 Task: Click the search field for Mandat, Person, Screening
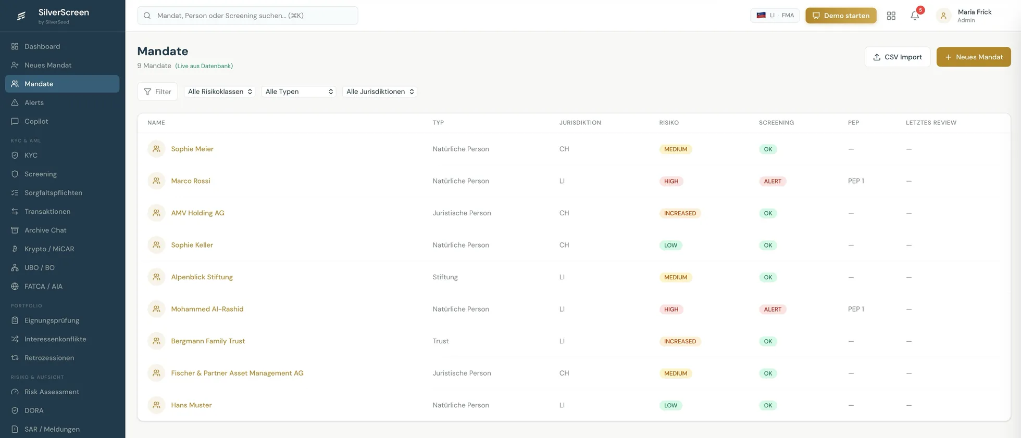247,16
